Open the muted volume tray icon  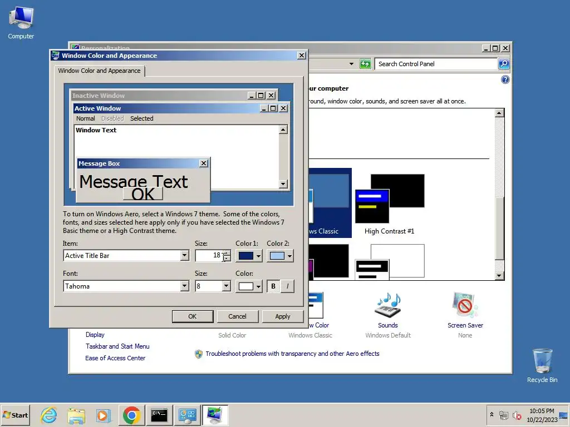[517, 415]
